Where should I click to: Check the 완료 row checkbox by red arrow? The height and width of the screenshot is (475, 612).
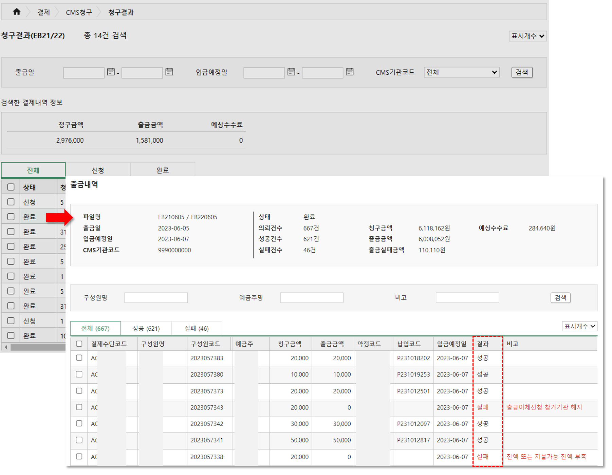(x=11, y=217)
